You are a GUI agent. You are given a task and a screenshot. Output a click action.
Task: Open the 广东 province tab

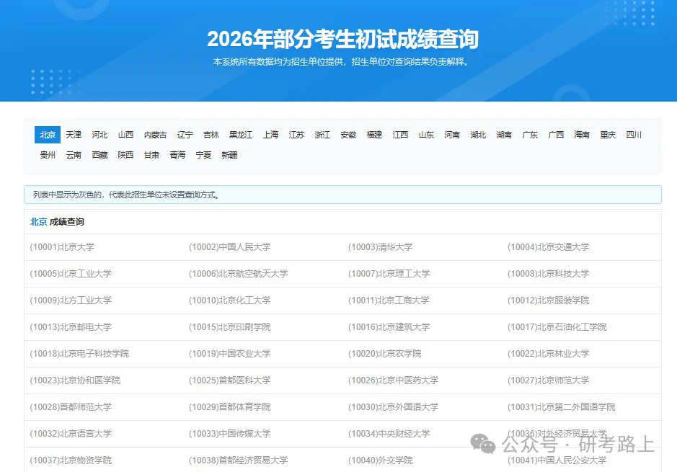coord(530,135)
